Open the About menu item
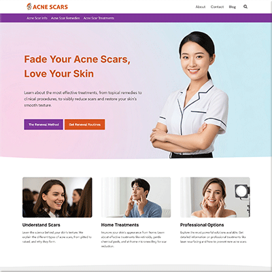The height and width of the screenshot is (272, 272). (x=201, y=7)
